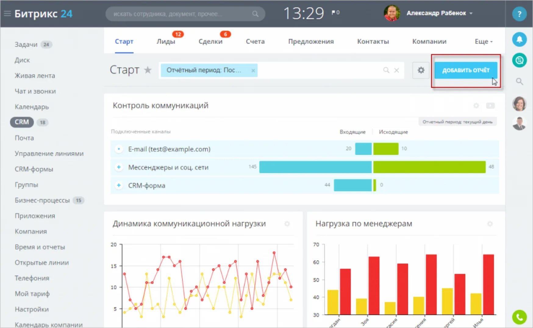Open the green chat messenger icon

(519, 60)
